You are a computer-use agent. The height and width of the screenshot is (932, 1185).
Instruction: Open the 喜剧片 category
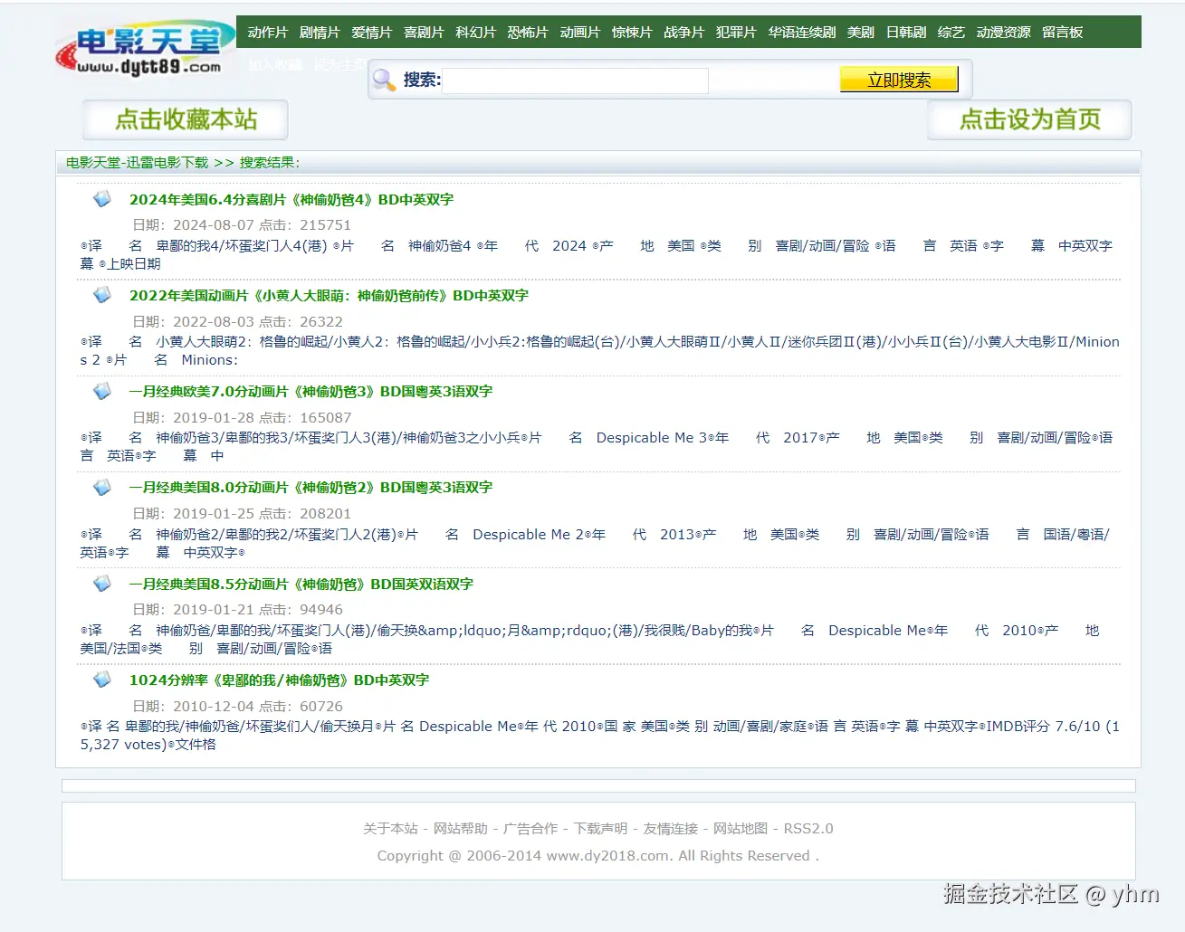[x=424, y=32]
